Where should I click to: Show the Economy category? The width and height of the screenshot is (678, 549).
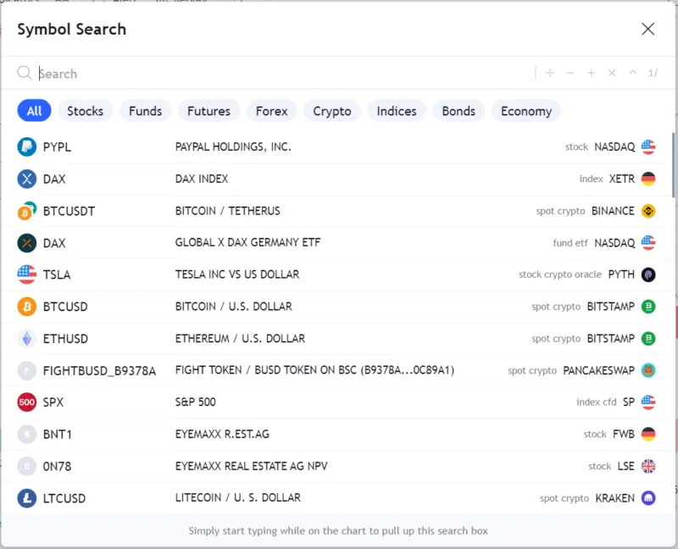point(525,111)
